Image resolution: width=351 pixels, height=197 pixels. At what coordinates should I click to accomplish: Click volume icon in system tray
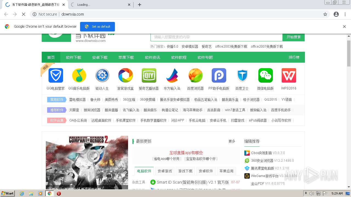click(x=312, y=193)
